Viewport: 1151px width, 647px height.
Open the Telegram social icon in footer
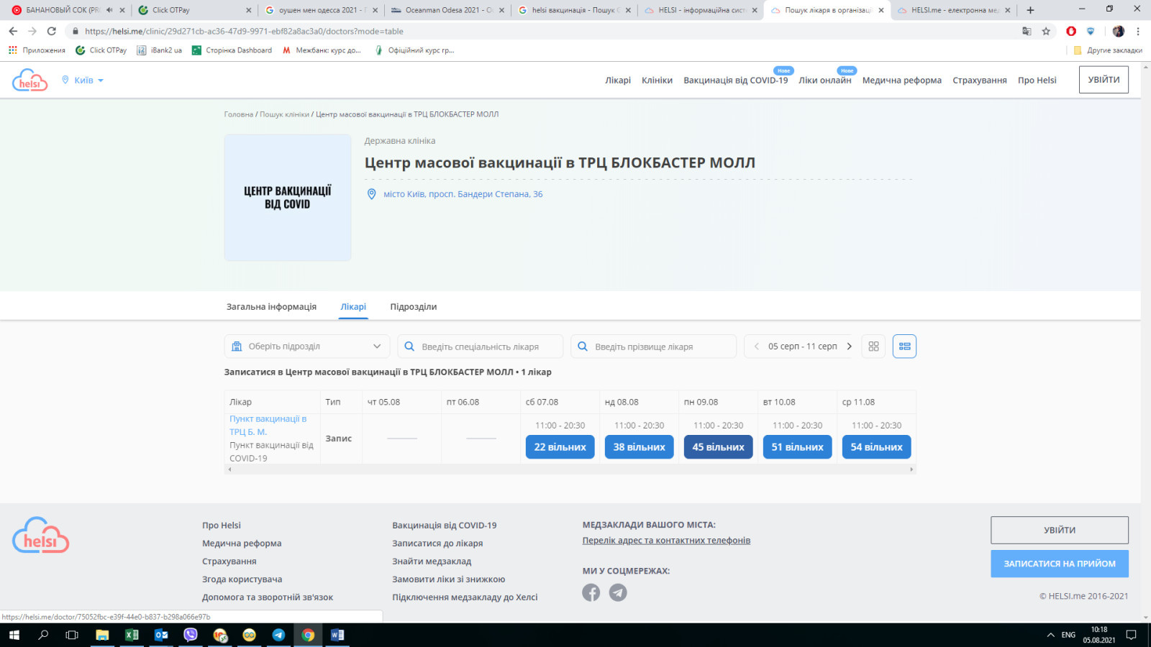pos(618,592)
